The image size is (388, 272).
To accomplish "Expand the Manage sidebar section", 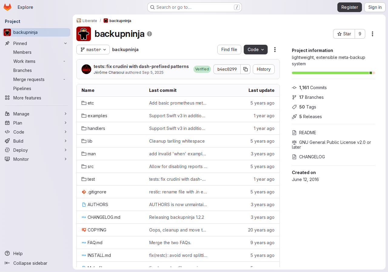I will [x=36, y=114].
